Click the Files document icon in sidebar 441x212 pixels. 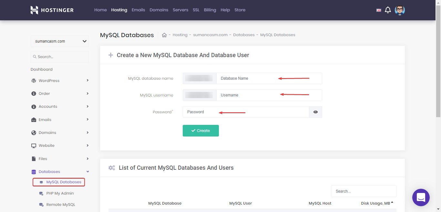(34, 159)
